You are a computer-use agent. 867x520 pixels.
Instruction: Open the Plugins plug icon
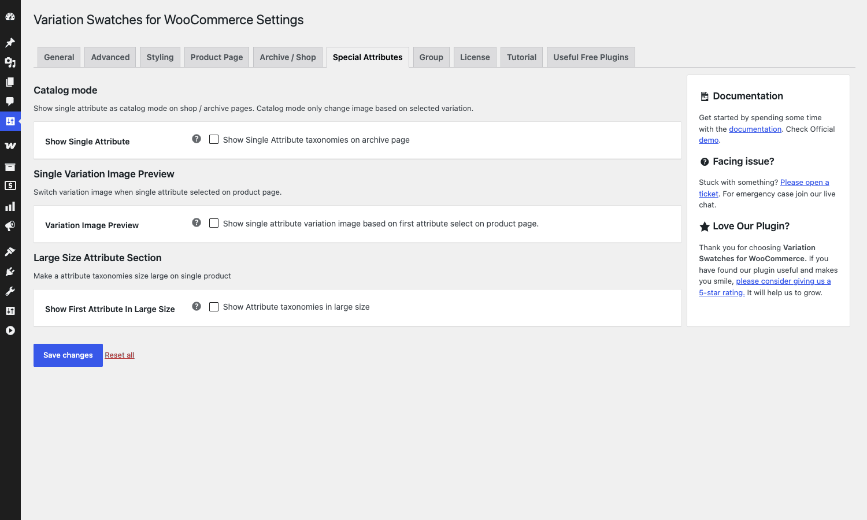10,272
